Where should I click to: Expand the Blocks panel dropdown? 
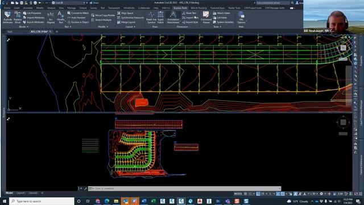pos(23,27)
